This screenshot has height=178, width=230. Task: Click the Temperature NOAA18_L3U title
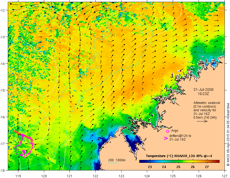[x=179, y=156]
